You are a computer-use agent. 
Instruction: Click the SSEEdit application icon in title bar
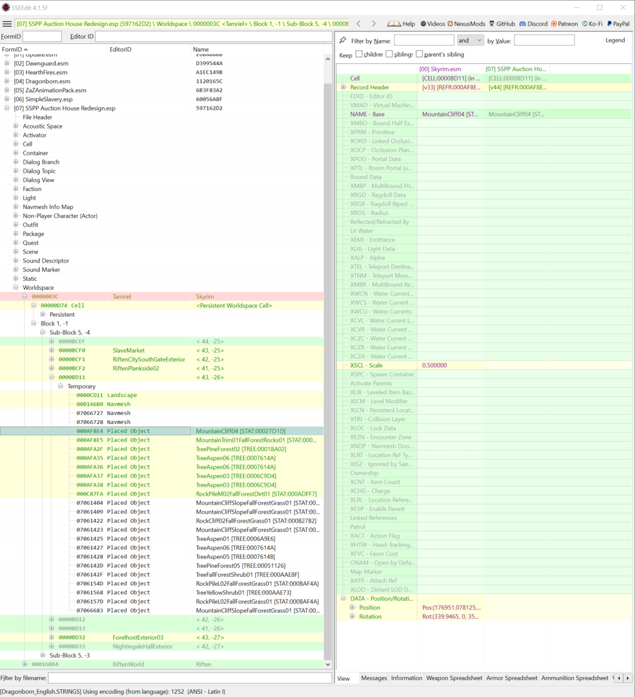point(6,8)
